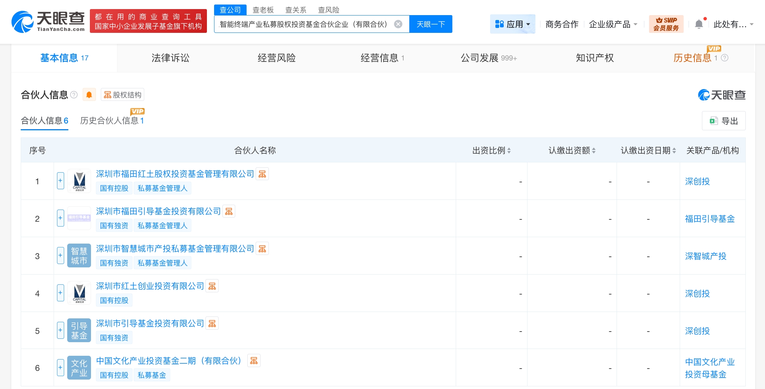The height and width of the screenshot is (389, 765).
Task: Click into the company search input field
Action: [x=304, y=24]
